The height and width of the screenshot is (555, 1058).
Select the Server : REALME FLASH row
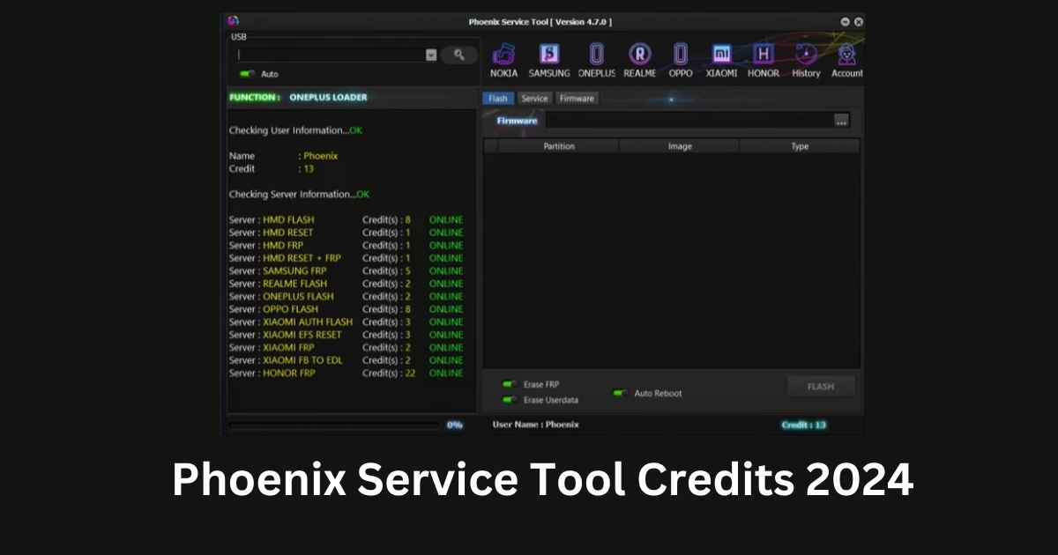346,284
